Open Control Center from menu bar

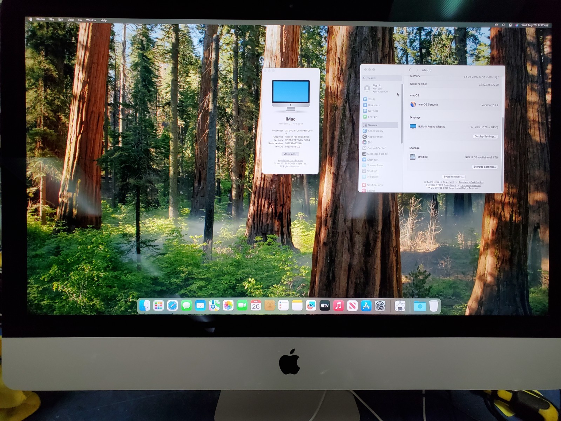(x=510, y=25)
